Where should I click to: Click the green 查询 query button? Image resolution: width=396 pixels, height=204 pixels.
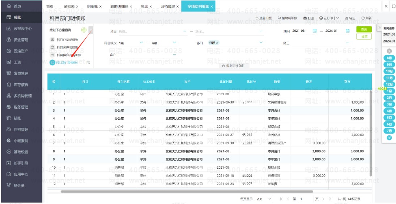(x=364, y=29)
